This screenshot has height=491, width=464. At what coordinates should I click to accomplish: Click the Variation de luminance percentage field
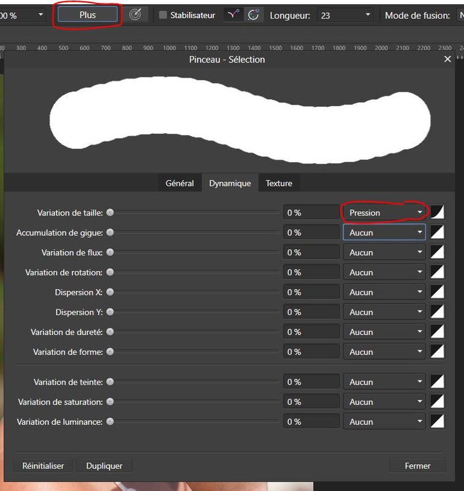point(311,422)
